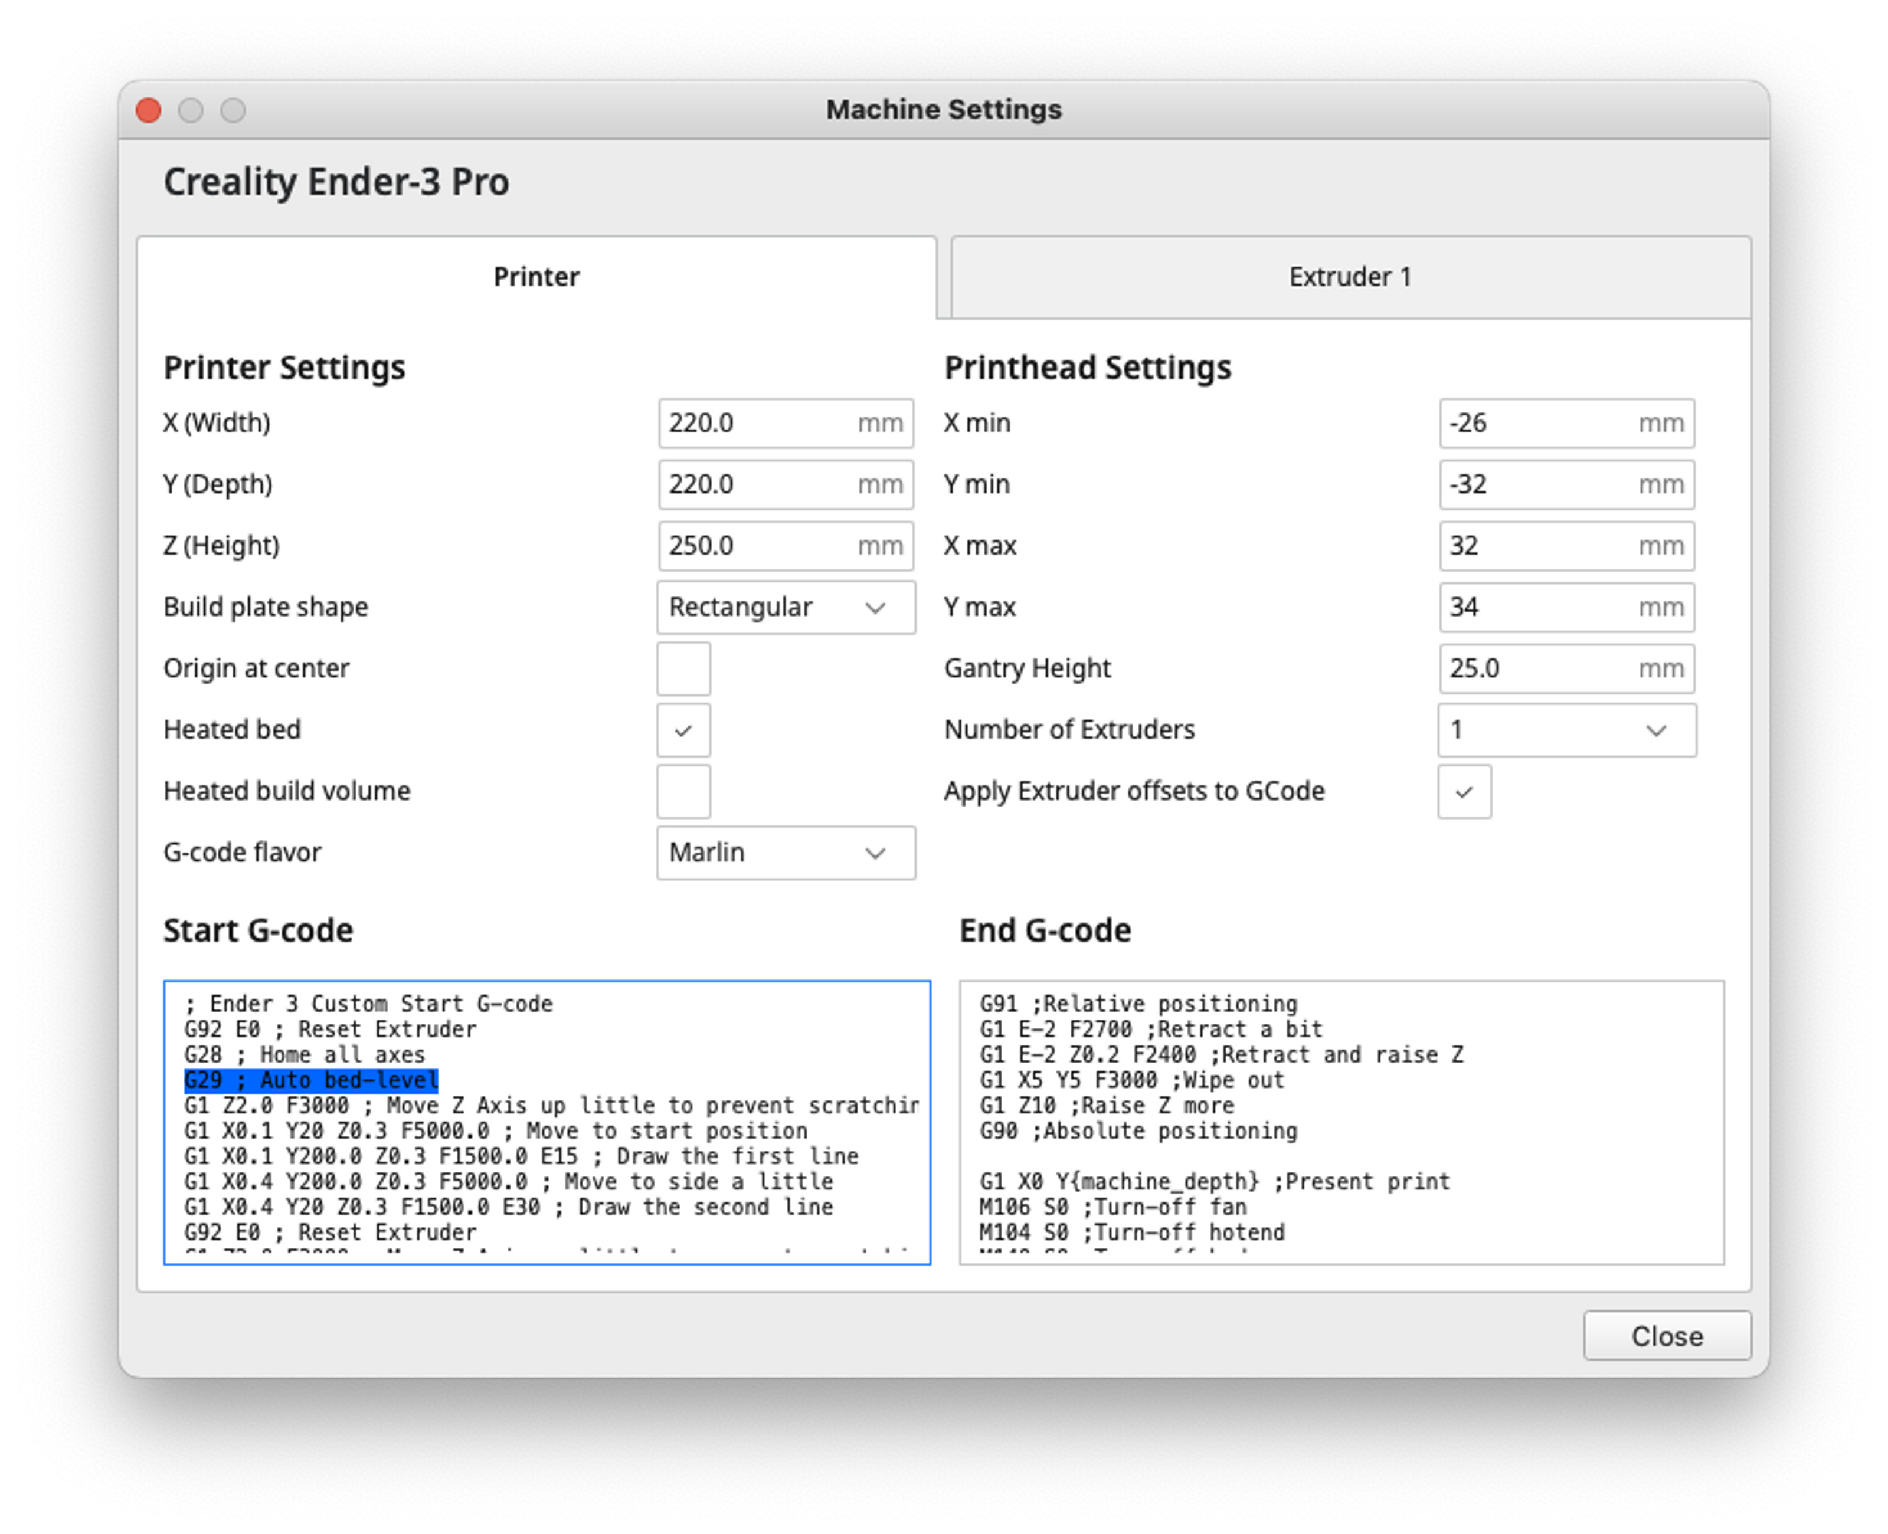The width and height of the screenshot is (1888, 1534).
Task: Click the highlighted G29 Auto bed-level line
Action: point(310,1081)
